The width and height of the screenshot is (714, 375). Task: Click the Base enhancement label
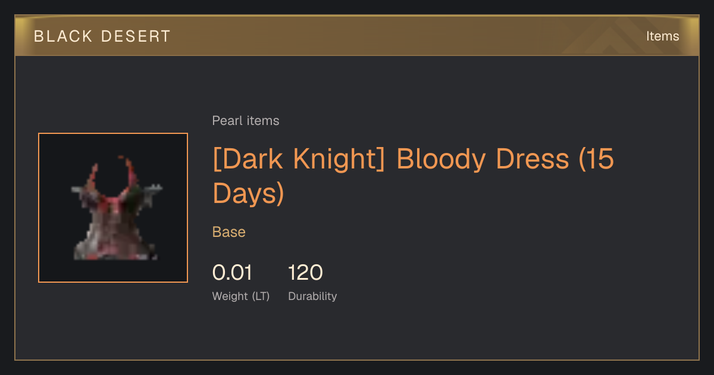pos(229,232)
